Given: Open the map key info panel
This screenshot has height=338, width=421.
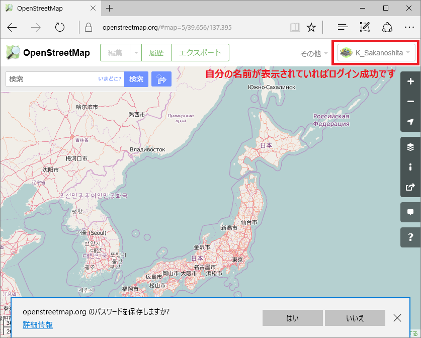Looking at the screenshot, I should point(410,167).
